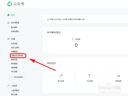This screenshot has height=96, width=128.
Task: Open 视频弹幕 under 功能
Action: pyautogui.click(x=14, y=68)
